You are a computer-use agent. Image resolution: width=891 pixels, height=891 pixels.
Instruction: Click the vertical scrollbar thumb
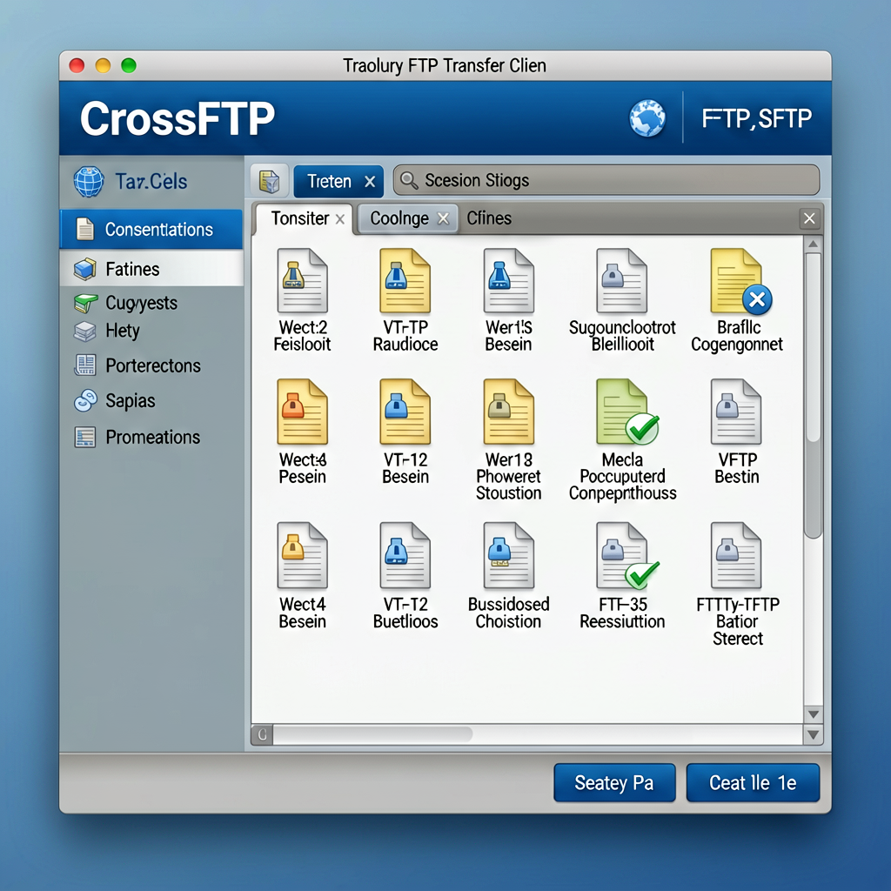click(x=814, y=396)
